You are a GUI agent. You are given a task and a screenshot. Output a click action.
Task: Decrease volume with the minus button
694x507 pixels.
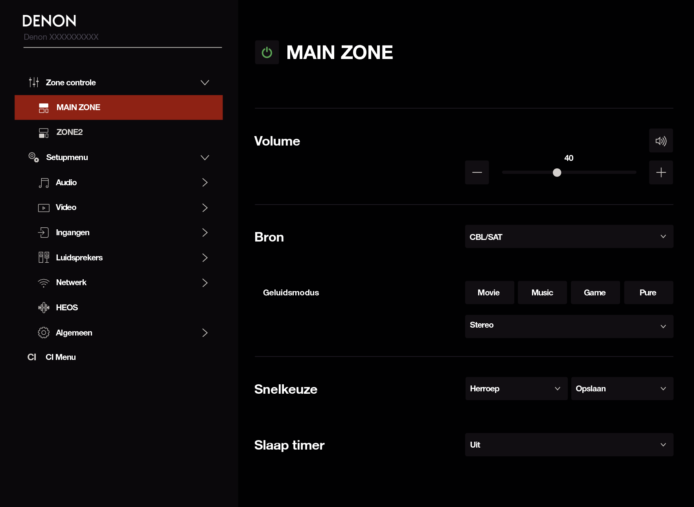(x=477, y=172)
